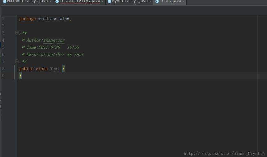267x157 pixels.
Task: Click line number 9 in the gutter
Action: tap(3, 76)
